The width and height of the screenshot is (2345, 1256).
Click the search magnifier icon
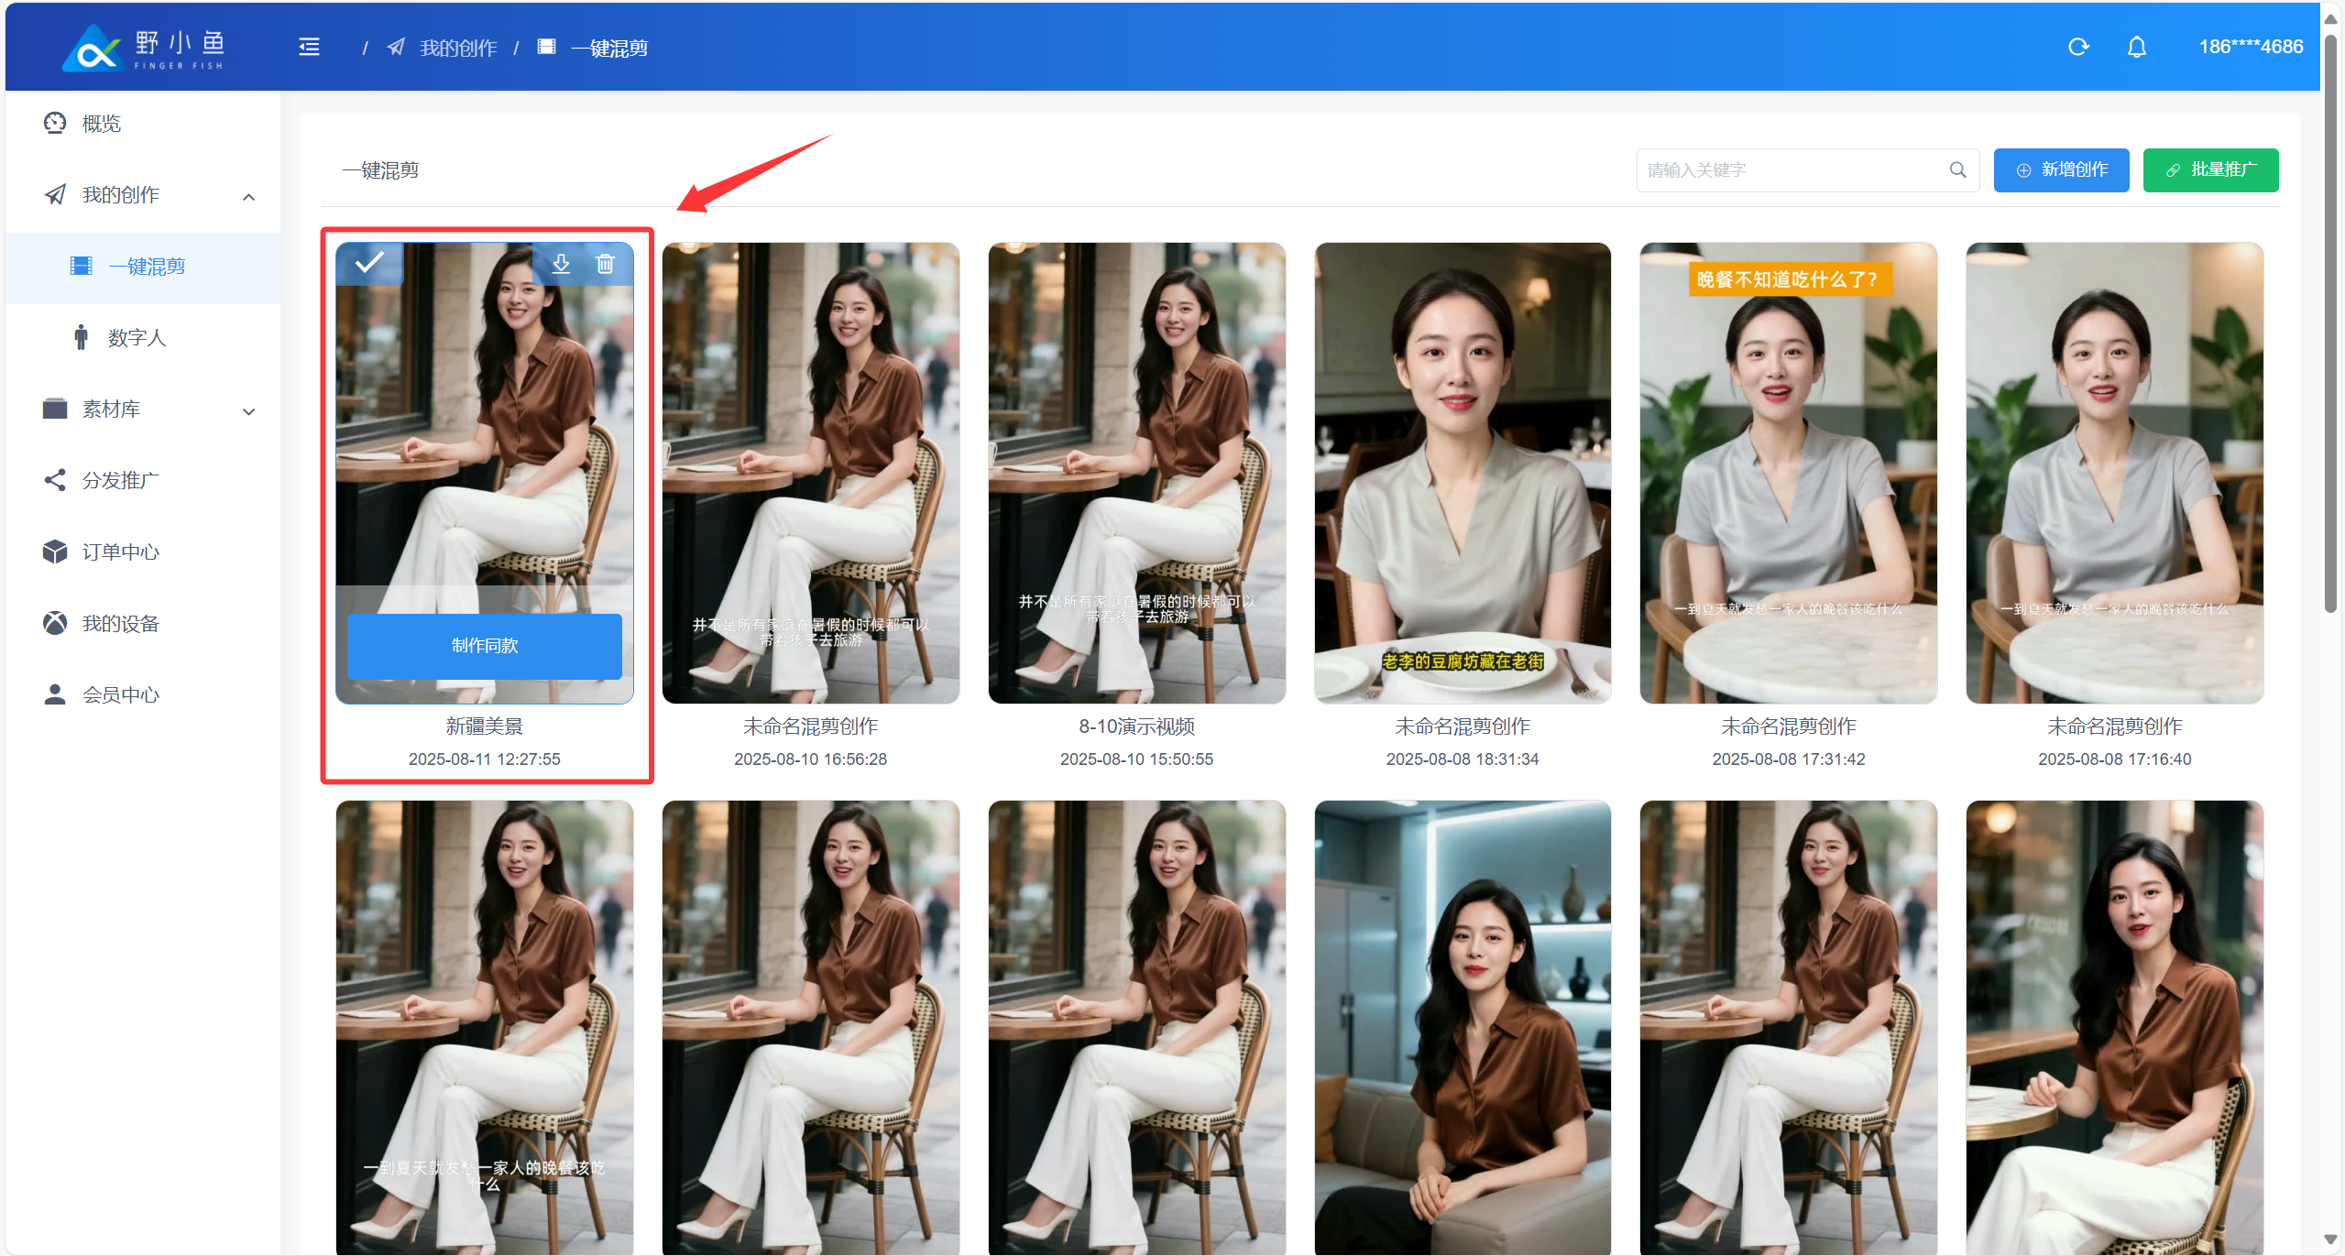[1957, 169]
